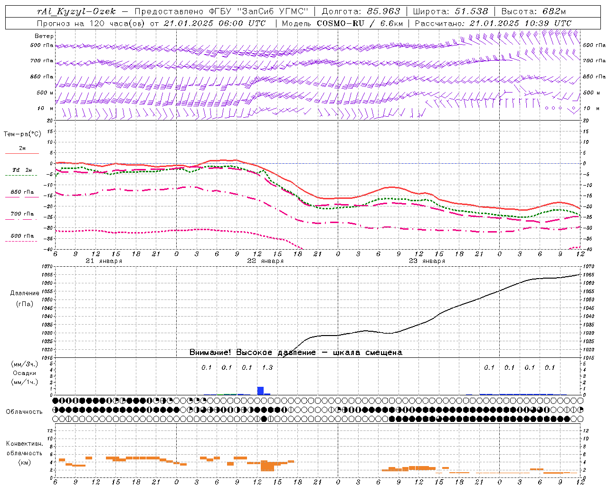This screenshot has width=608, height=486.
Task: Click the 700 гПа dash-dot temperature legend entry
Action: coord(22,214)
